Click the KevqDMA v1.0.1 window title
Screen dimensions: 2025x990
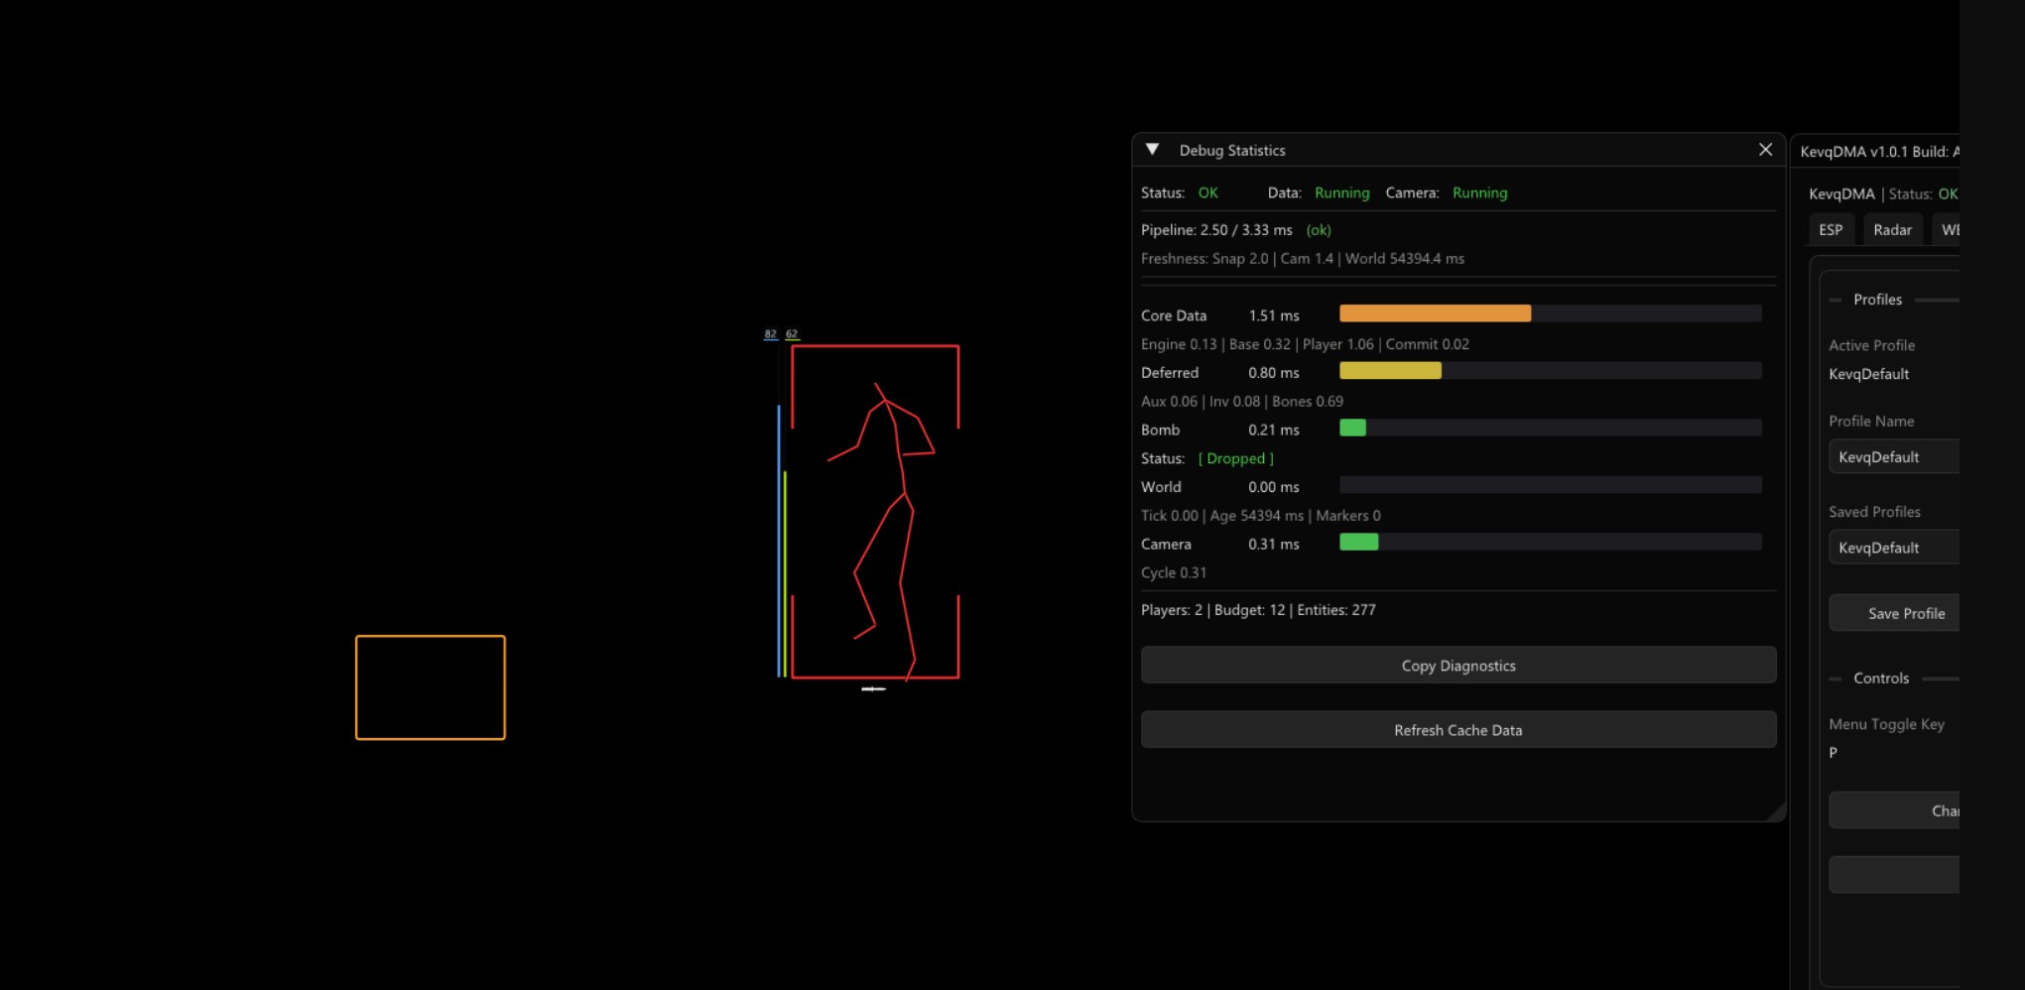(1875, 152)
